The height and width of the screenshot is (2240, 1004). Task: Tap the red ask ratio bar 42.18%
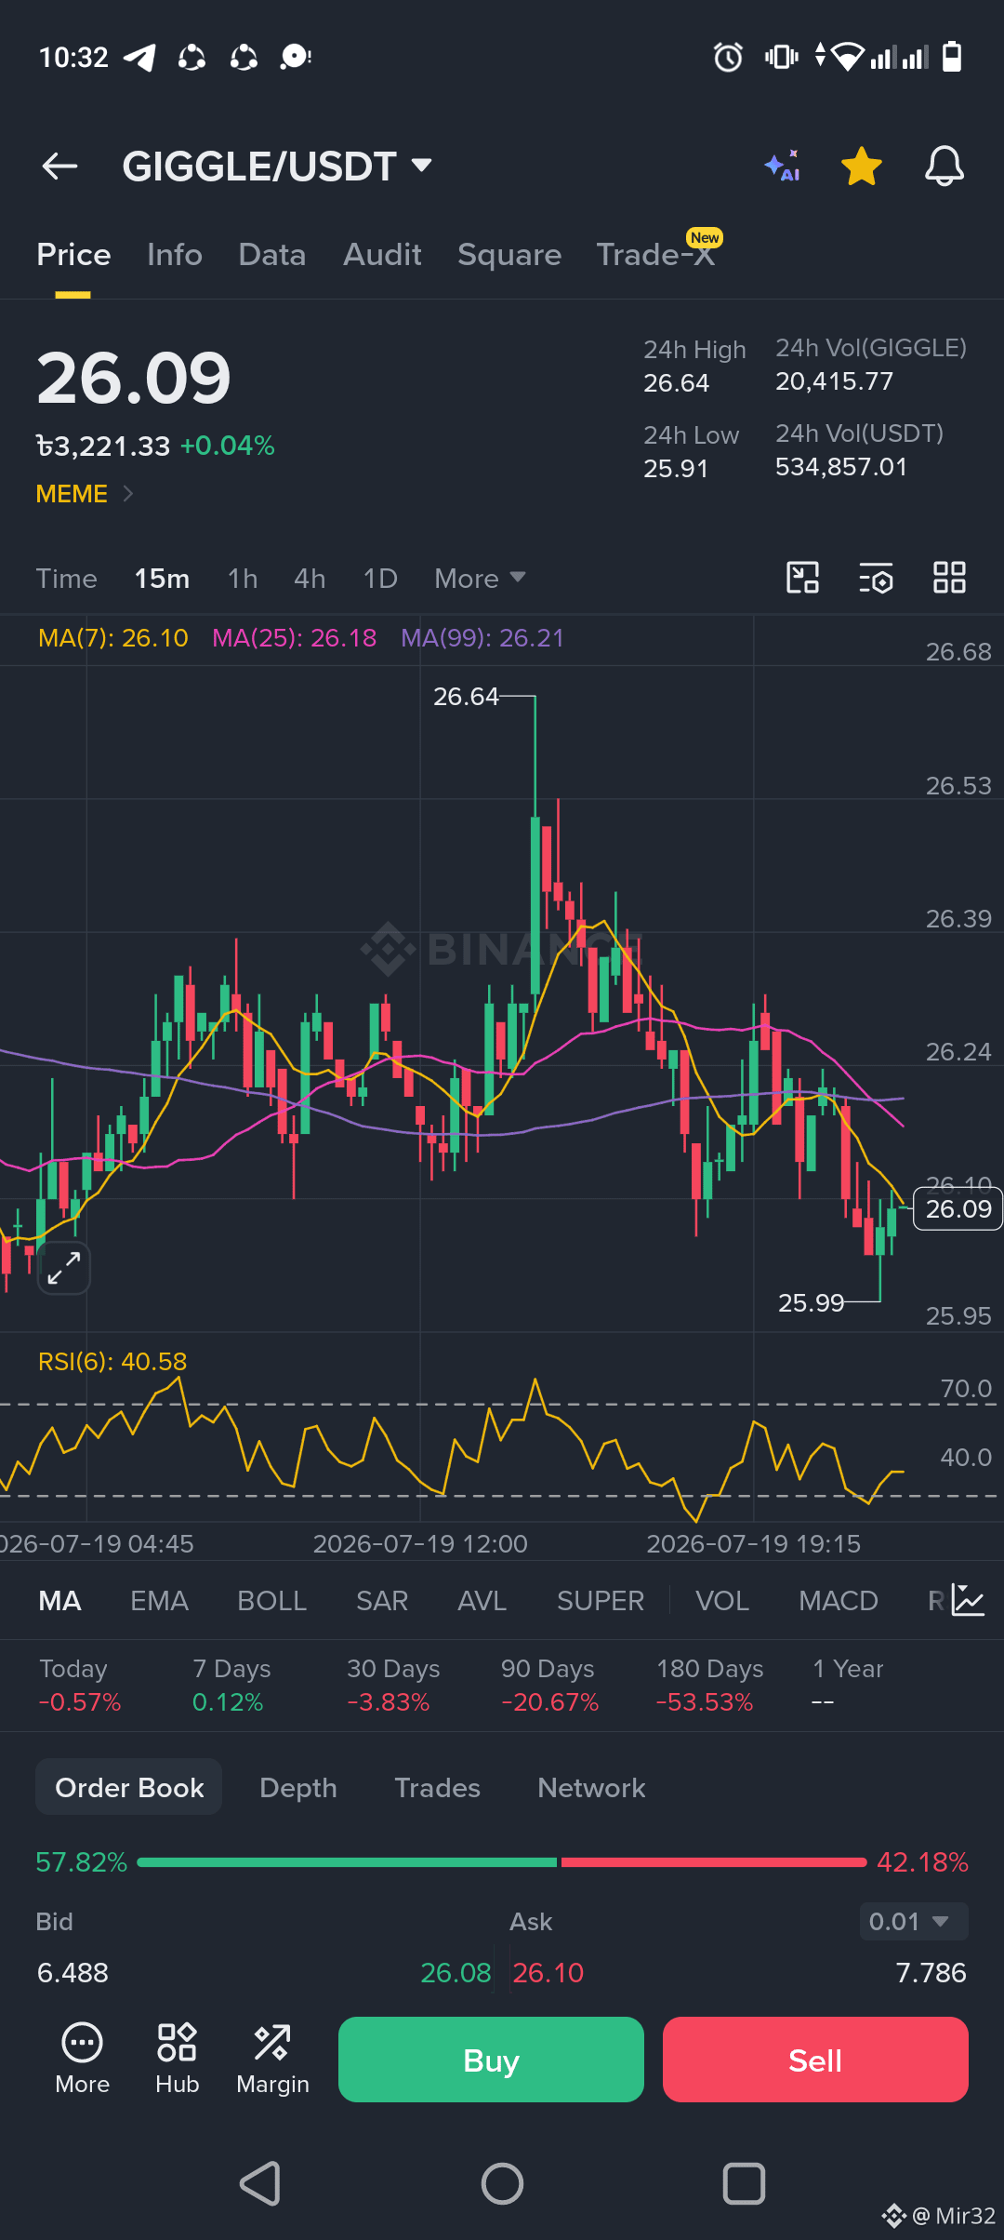pos(714,1862)
